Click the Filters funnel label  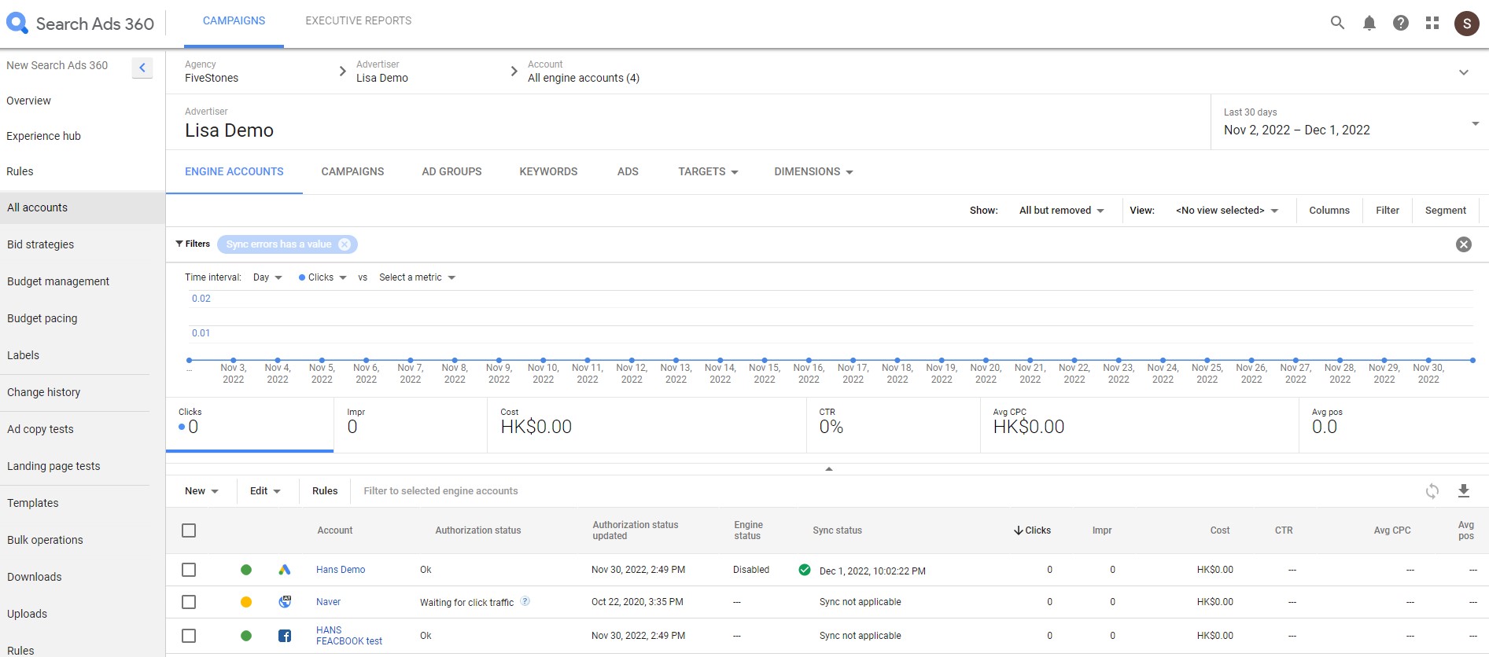[x=193, y=244]
